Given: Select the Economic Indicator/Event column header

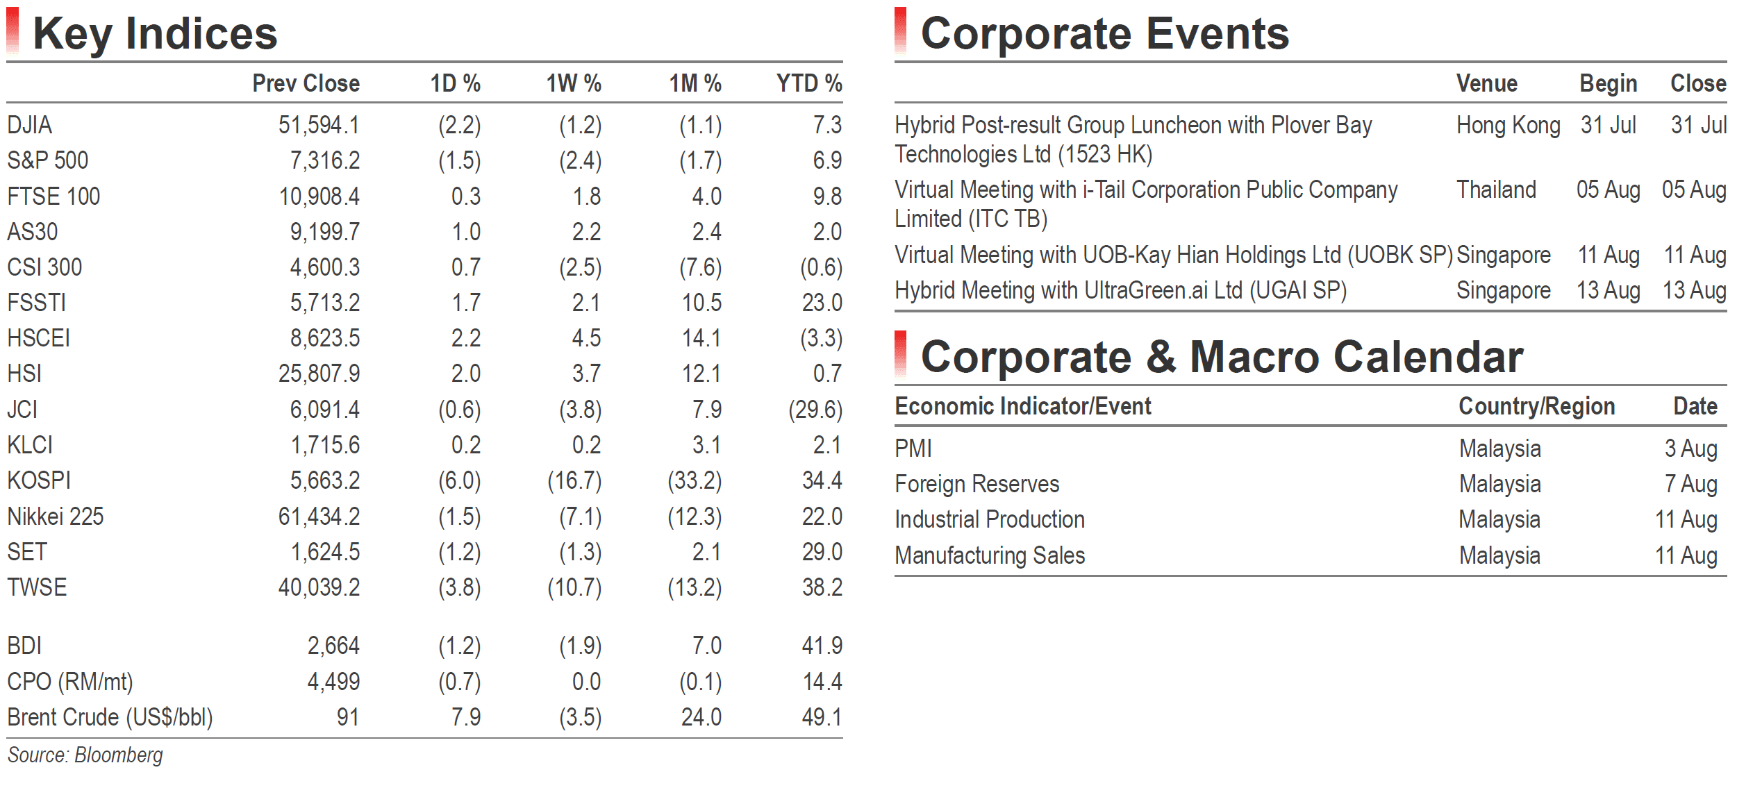Looking at the screenshot, I should pyautogui.click(x=1023, y=406).
